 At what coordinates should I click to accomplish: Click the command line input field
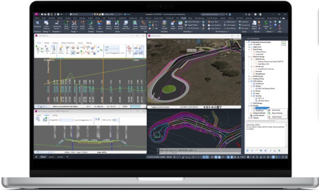tap(199, 153)
